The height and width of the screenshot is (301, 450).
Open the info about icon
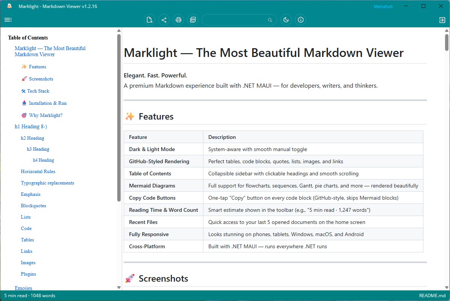point(301,20)
